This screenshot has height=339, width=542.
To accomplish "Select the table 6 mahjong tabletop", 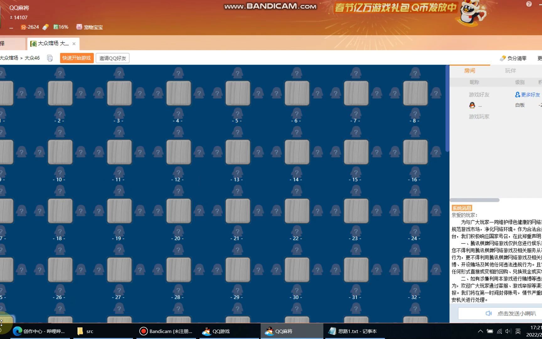I will 297,93.
